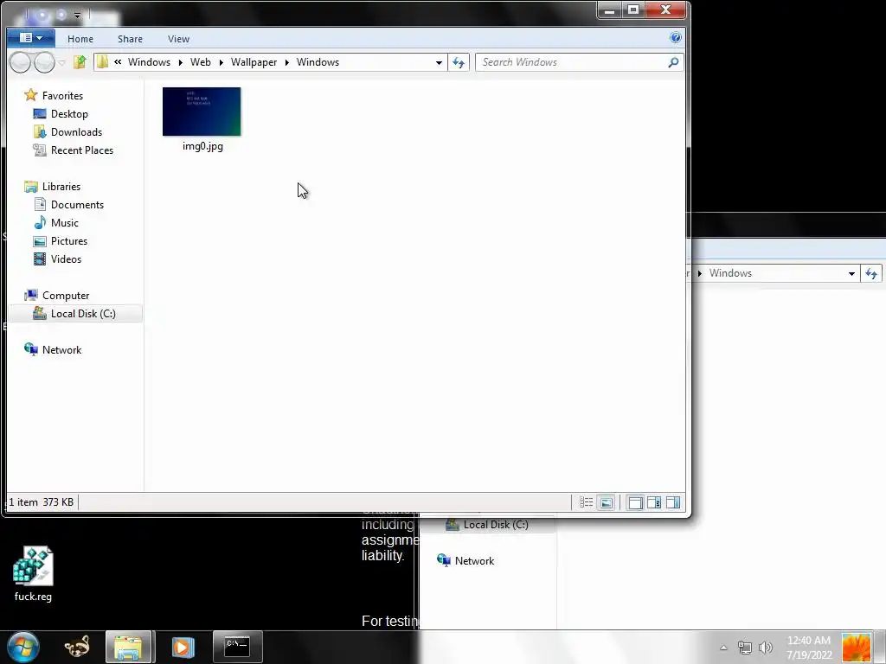Viewport: 886px width, 664px height.
Task: Click the Forward navigation button
Action: [45, 62]
